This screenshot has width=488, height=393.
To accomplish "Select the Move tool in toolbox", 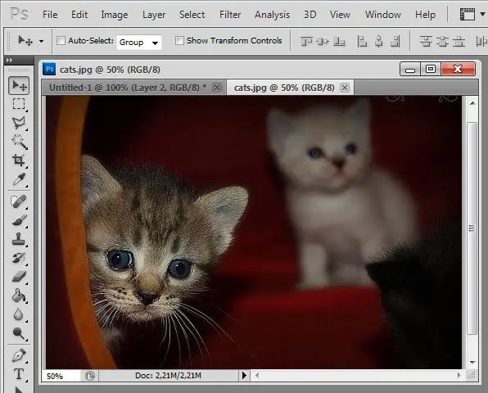I will point(19,85).
